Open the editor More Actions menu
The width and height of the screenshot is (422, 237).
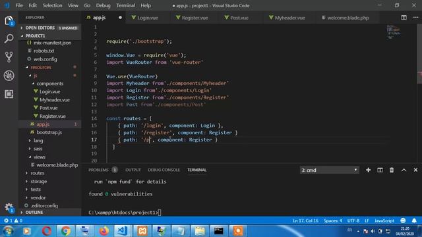tap(415, 18)
